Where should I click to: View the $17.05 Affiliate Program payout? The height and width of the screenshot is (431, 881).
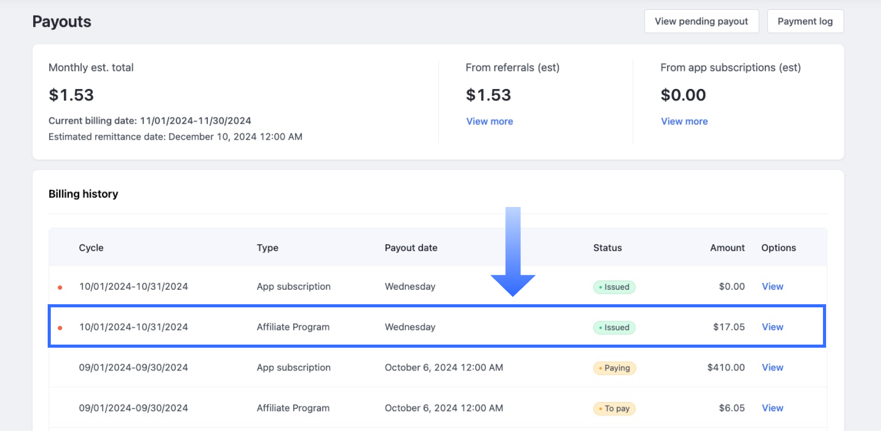772,327
